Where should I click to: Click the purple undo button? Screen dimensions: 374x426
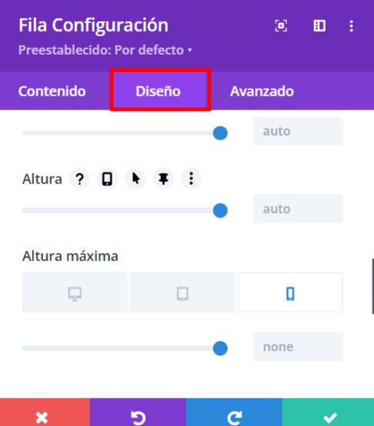tap(138, 412)
